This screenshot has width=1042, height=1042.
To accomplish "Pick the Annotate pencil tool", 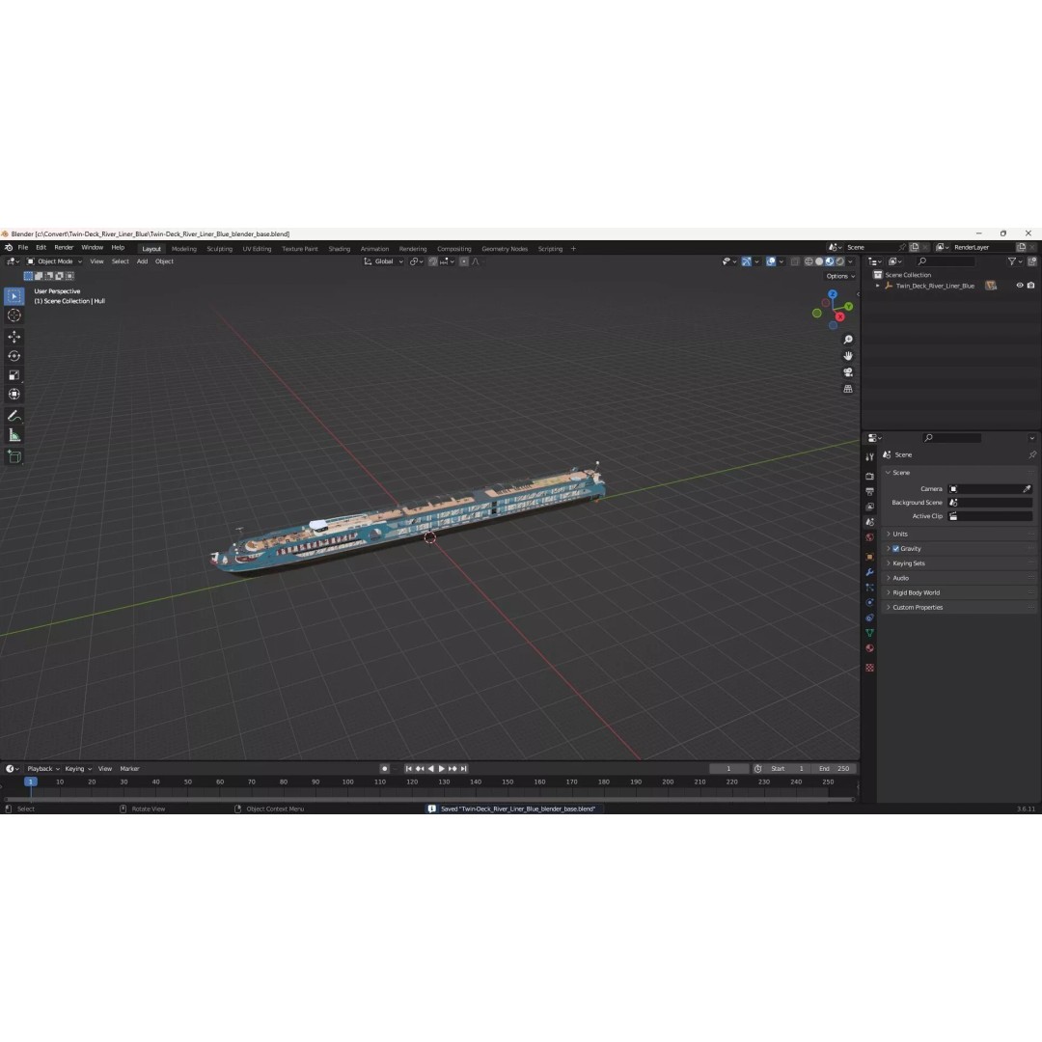I will click(14, 416).
